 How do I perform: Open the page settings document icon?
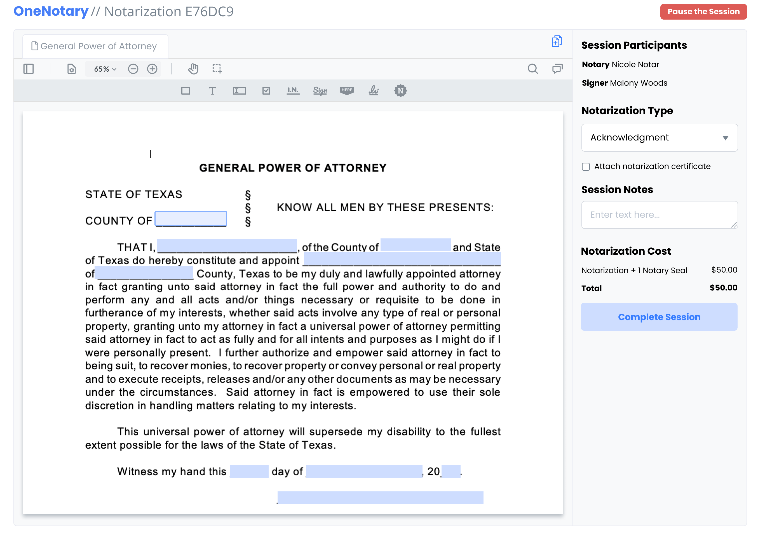click(x=71, y=69)
